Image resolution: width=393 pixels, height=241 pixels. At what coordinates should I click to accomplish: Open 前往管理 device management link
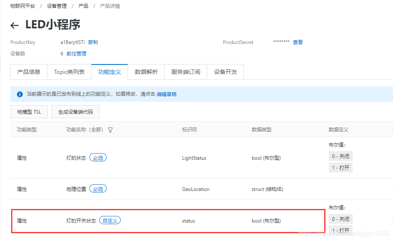77,54
